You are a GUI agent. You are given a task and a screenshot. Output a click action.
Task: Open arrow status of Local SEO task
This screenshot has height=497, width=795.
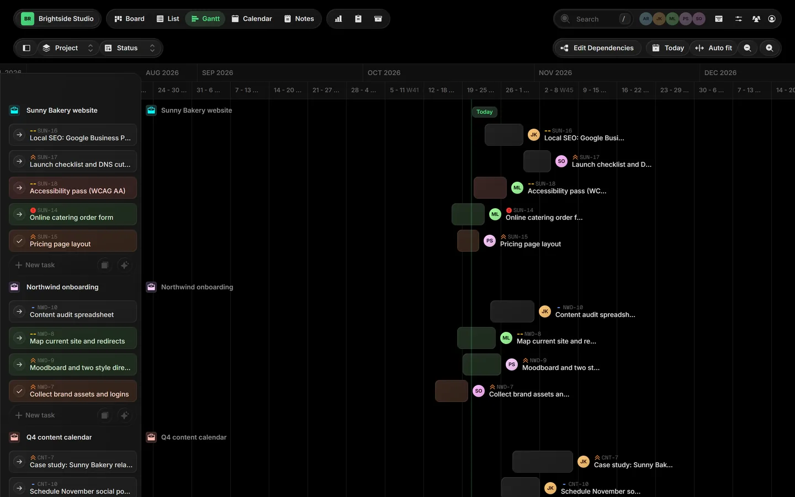19,135
